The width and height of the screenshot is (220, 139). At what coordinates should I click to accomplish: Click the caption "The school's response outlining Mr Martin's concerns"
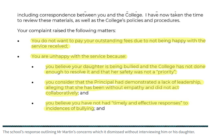98,132
